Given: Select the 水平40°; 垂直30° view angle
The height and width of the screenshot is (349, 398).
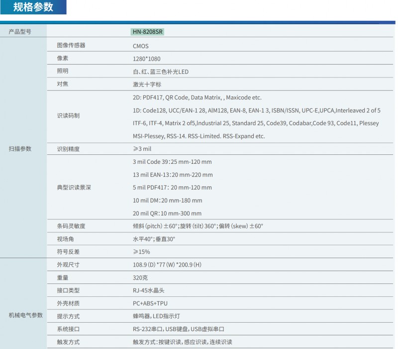Looking at the screenshot, I should [x=154, y=239].
